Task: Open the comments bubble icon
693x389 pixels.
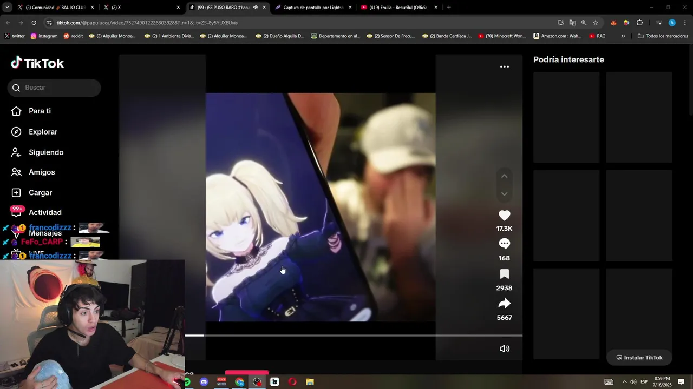Action: coord(504,244)
